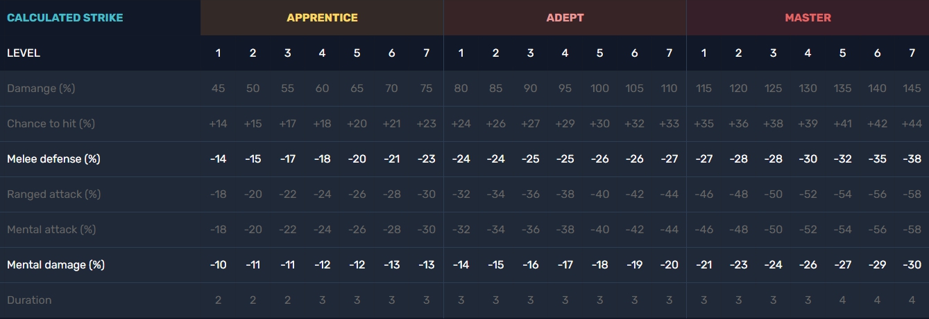Click the Mental attack (%) row label

pyautogui.click(x=51, y=230)
